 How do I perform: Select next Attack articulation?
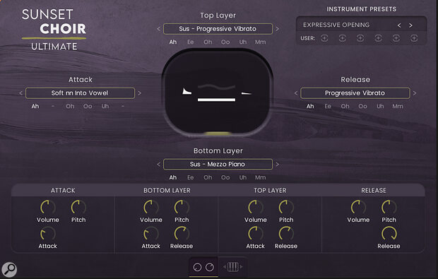(x=139, y=93)
